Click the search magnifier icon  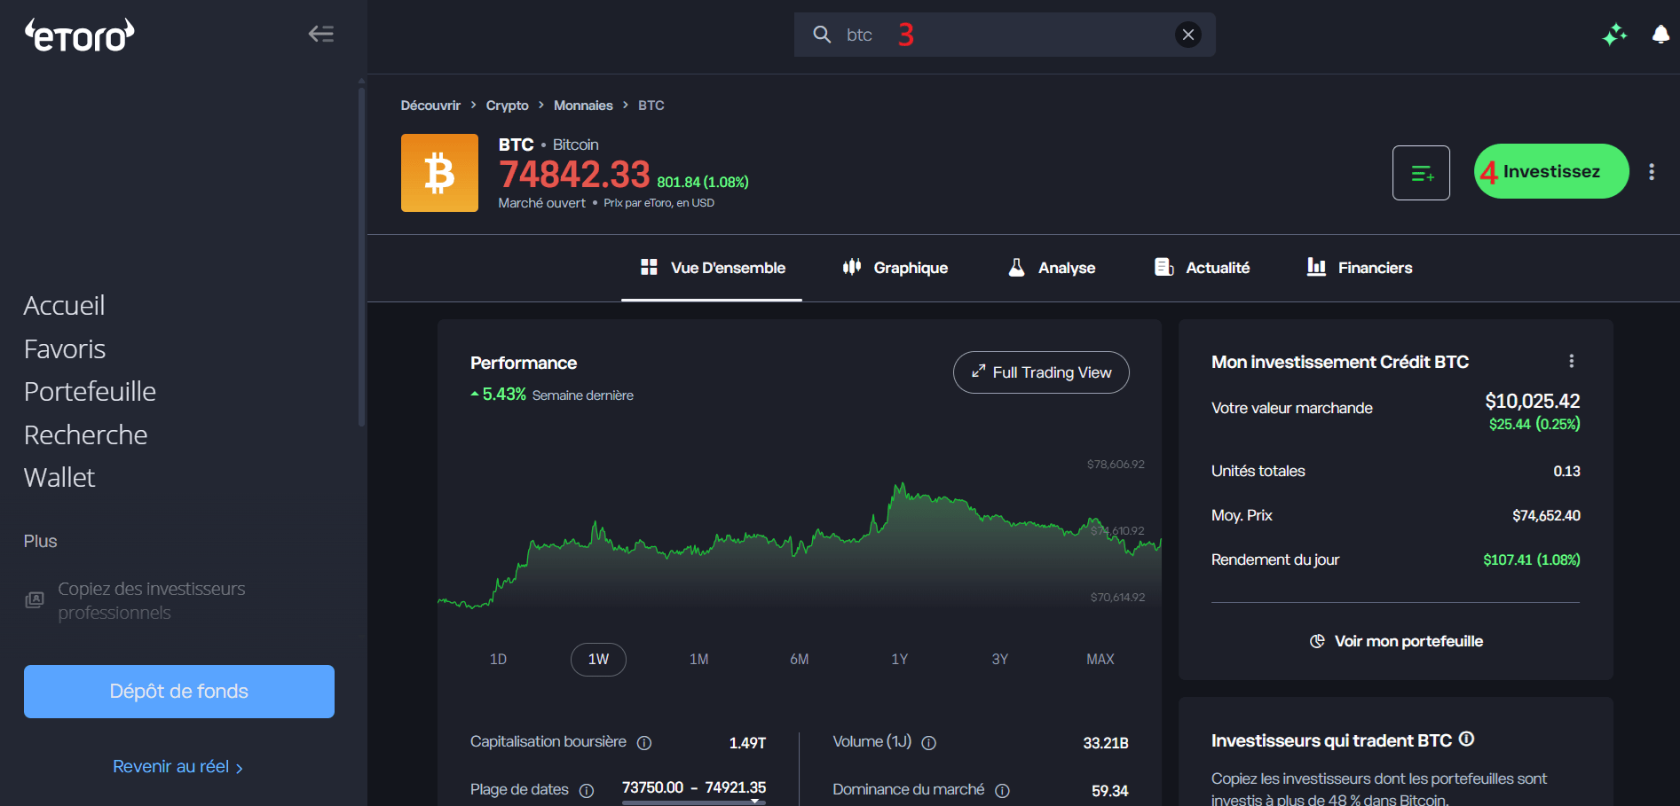point(822,35)
